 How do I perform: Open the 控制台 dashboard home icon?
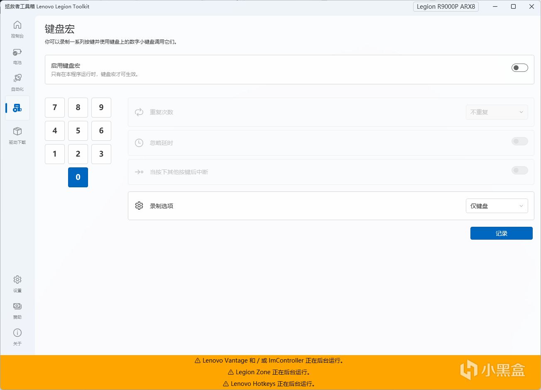(17, 25)
